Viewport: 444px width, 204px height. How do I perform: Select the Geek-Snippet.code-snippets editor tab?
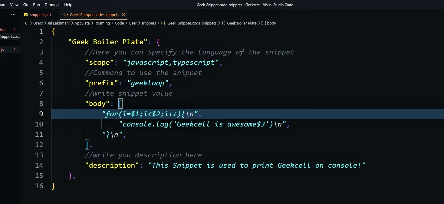click(94, 15)
